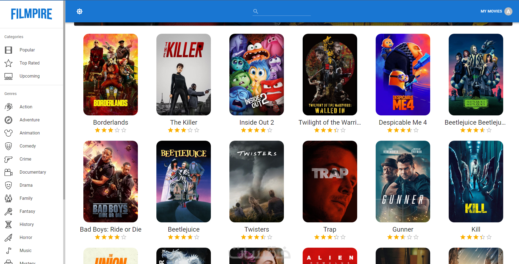This screenshot has height=264, width=519.
Task: Go home via the FILMPIRE logo
Action: tap(32, 14)
